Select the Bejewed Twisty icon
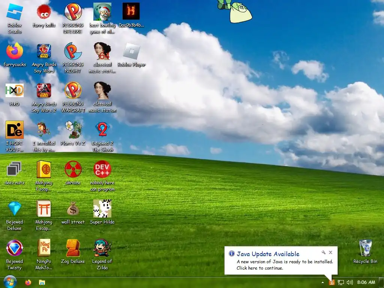The width and height of the screenshot is (384, 288). pos(15,255)
